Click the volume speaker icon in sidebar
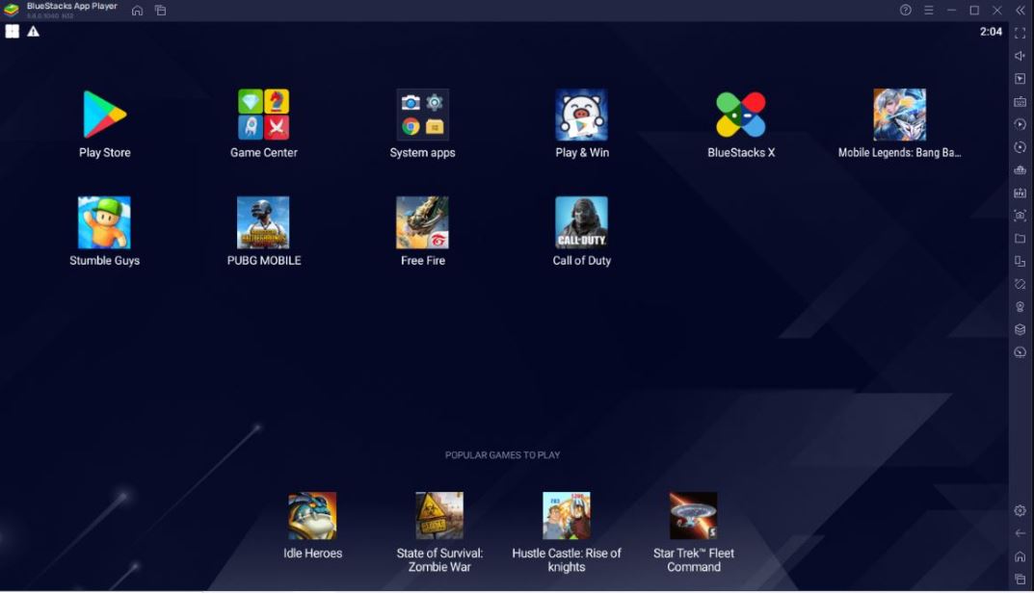Image resolution: width=1034 pixels, height=593 pixels. (x=1021, y=56)
